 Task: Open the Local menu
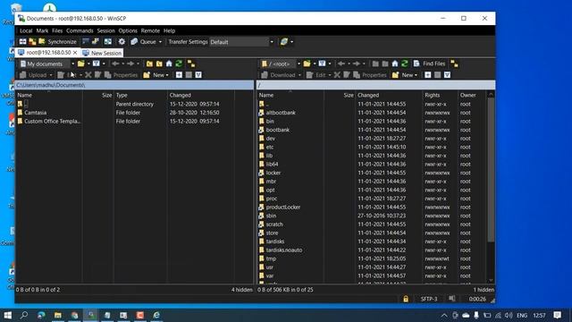[x=26, y=30]
